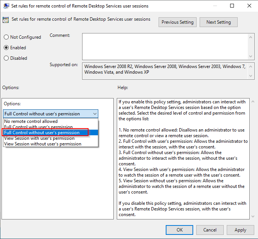
Task: Select the Not Configured radio button
Action: (6, 37)
